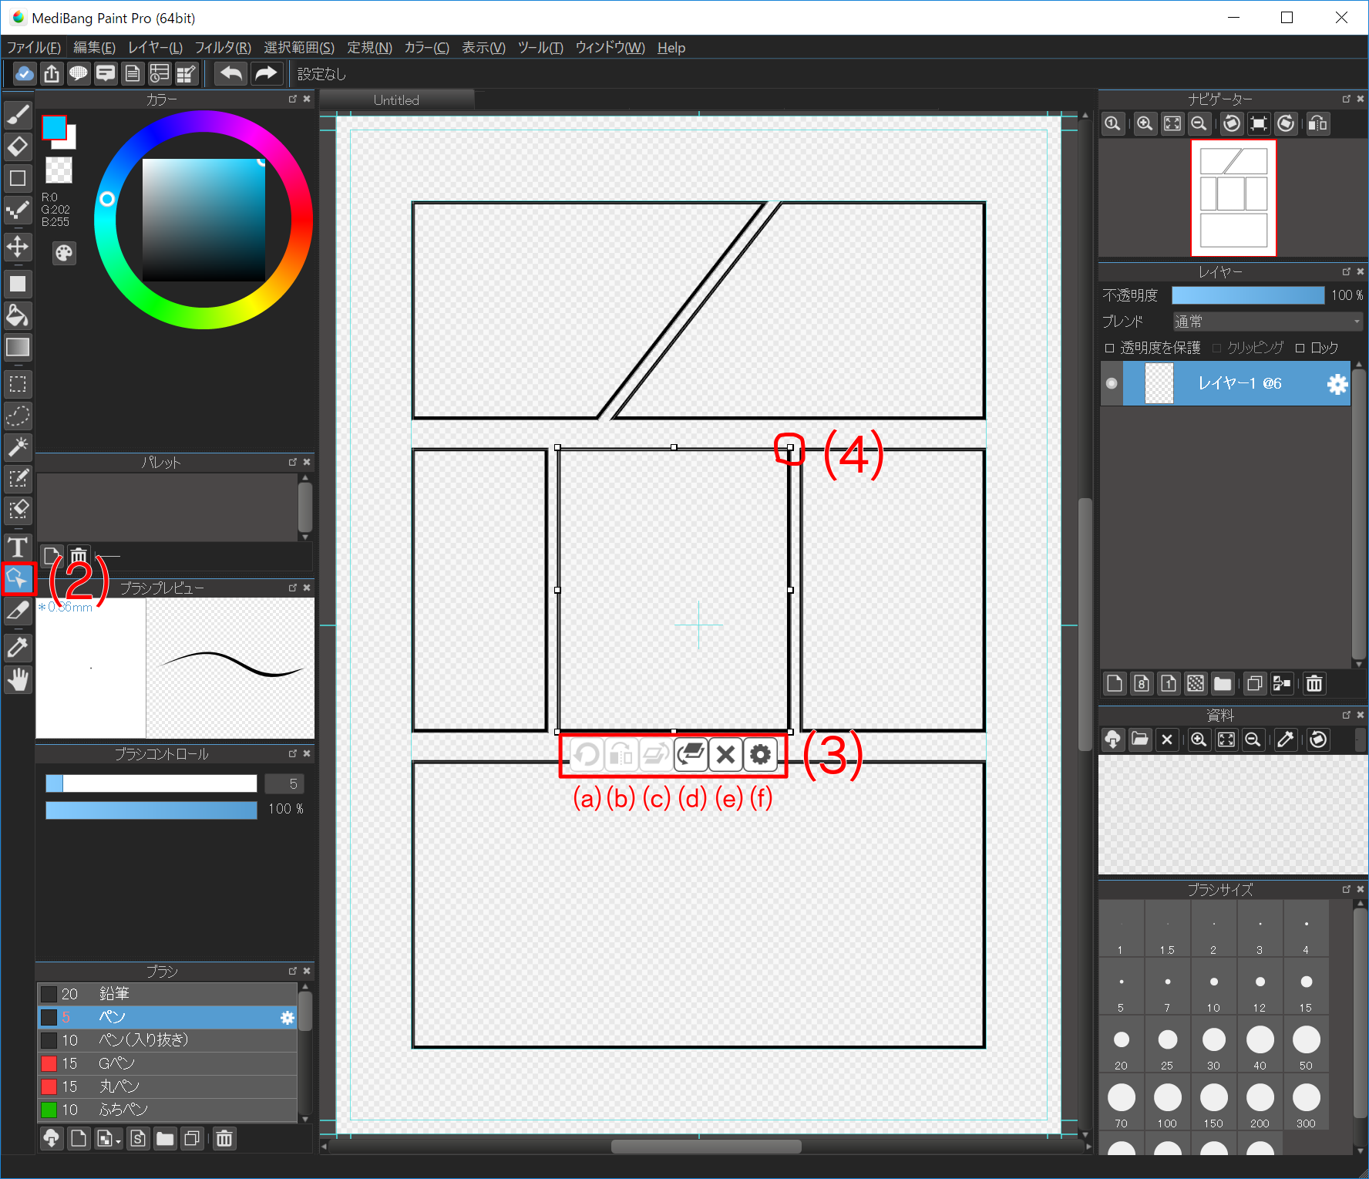Click the brush opacity 100% slider
The width and height of the screenshot is (1369, 1179).
151,810
